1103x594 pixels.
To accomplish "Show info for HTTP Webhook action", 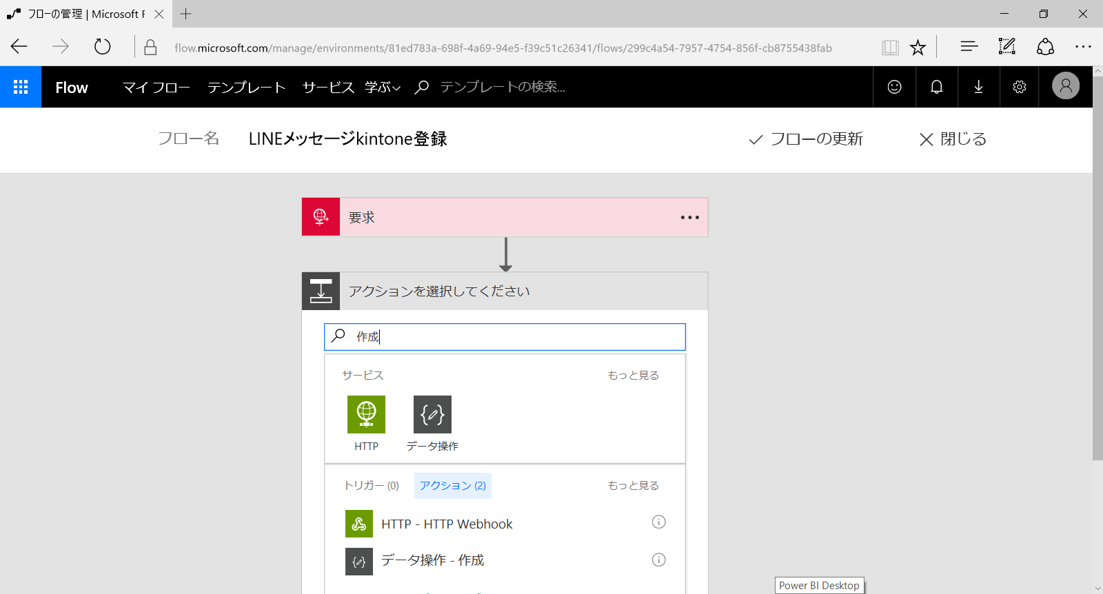I will (x=659, y=522).
